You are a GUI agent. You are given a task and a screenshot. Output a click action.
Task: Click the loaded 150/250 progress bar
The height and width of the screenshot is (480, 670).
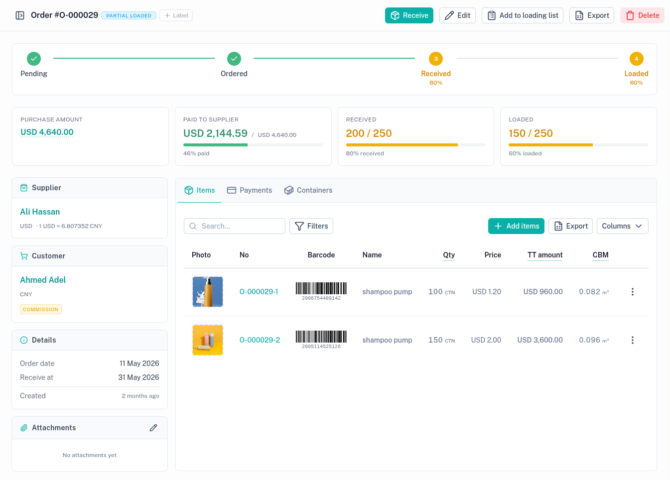click(x=578, y=145)
